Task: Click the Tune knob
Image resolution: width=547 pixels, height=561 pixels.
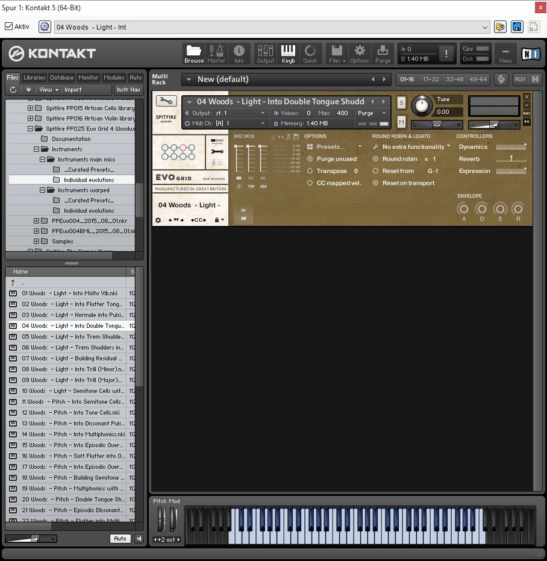Action: point(422,106)
